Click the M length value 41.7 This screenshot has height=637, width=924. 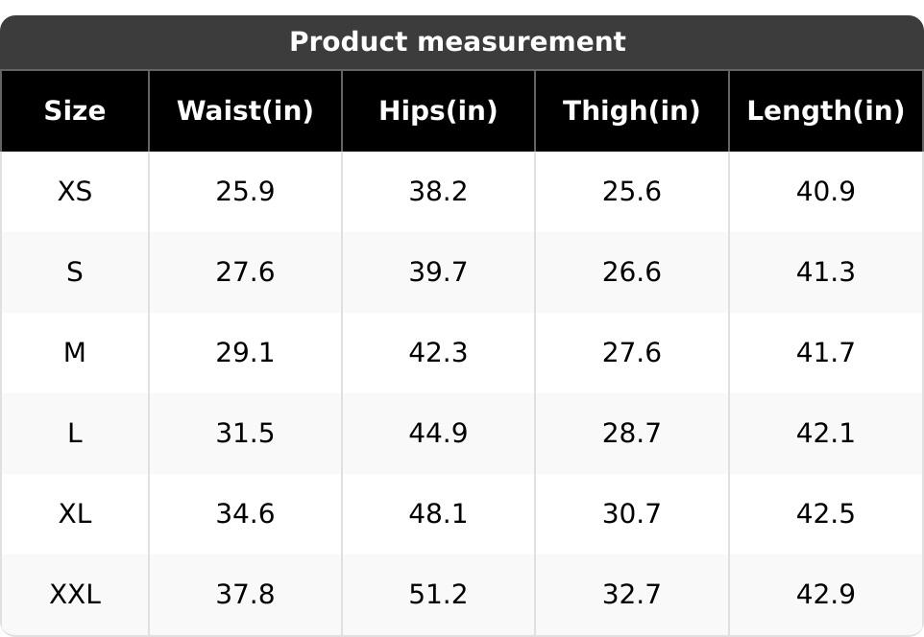click(825, 353)
